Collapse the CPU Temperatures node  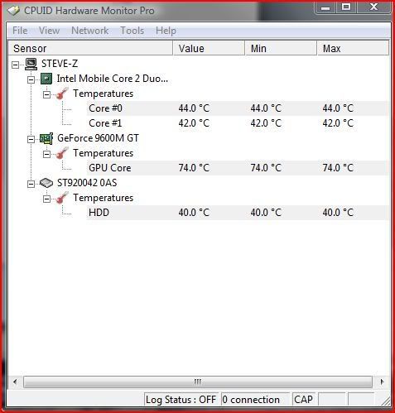click(x=47, y=94)
